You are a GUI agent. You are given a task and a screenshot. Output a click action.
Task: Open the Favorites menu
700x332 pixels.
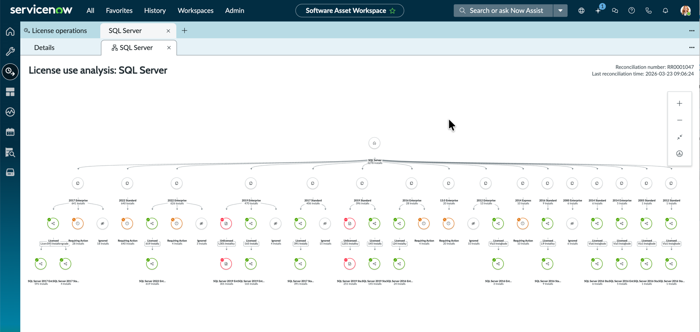[119, 10]
